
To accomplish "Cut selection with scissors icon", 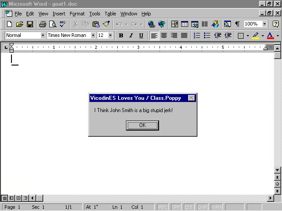I will pyautogui.click(x=76, y=24).
